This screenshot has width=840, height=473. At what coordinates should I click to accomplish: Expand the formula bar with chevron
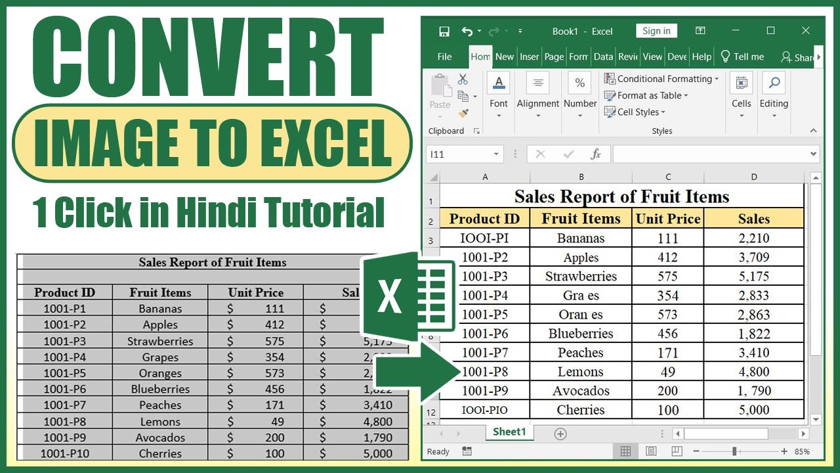click(814, 154)
